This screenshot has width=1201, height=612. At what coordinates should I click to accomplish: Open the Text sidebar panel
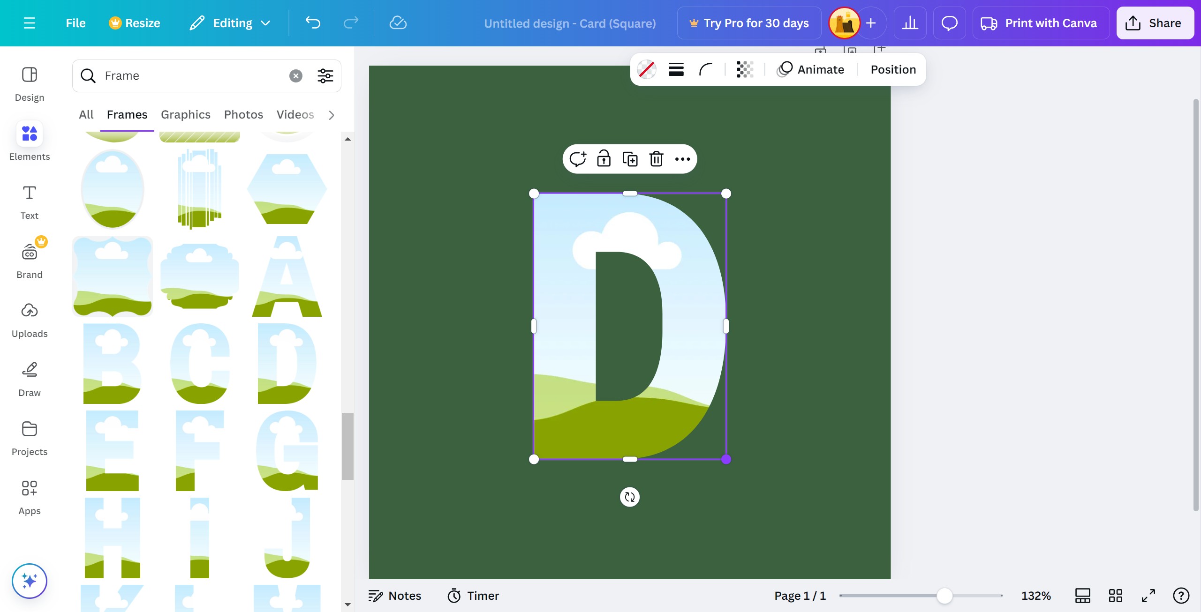tap(30, 202)
